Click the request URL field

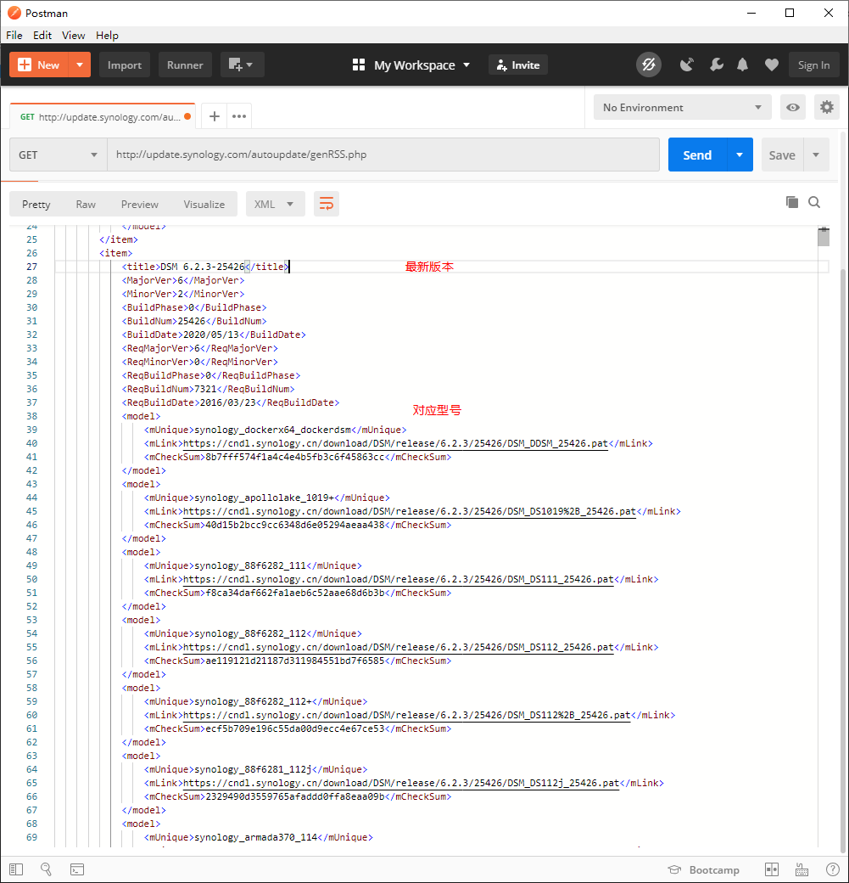[383, 155]
